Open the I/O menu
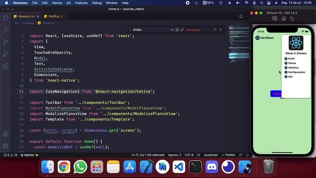Image resolution: width=316 pixels, height=178 pixels. tap(69, 3)
